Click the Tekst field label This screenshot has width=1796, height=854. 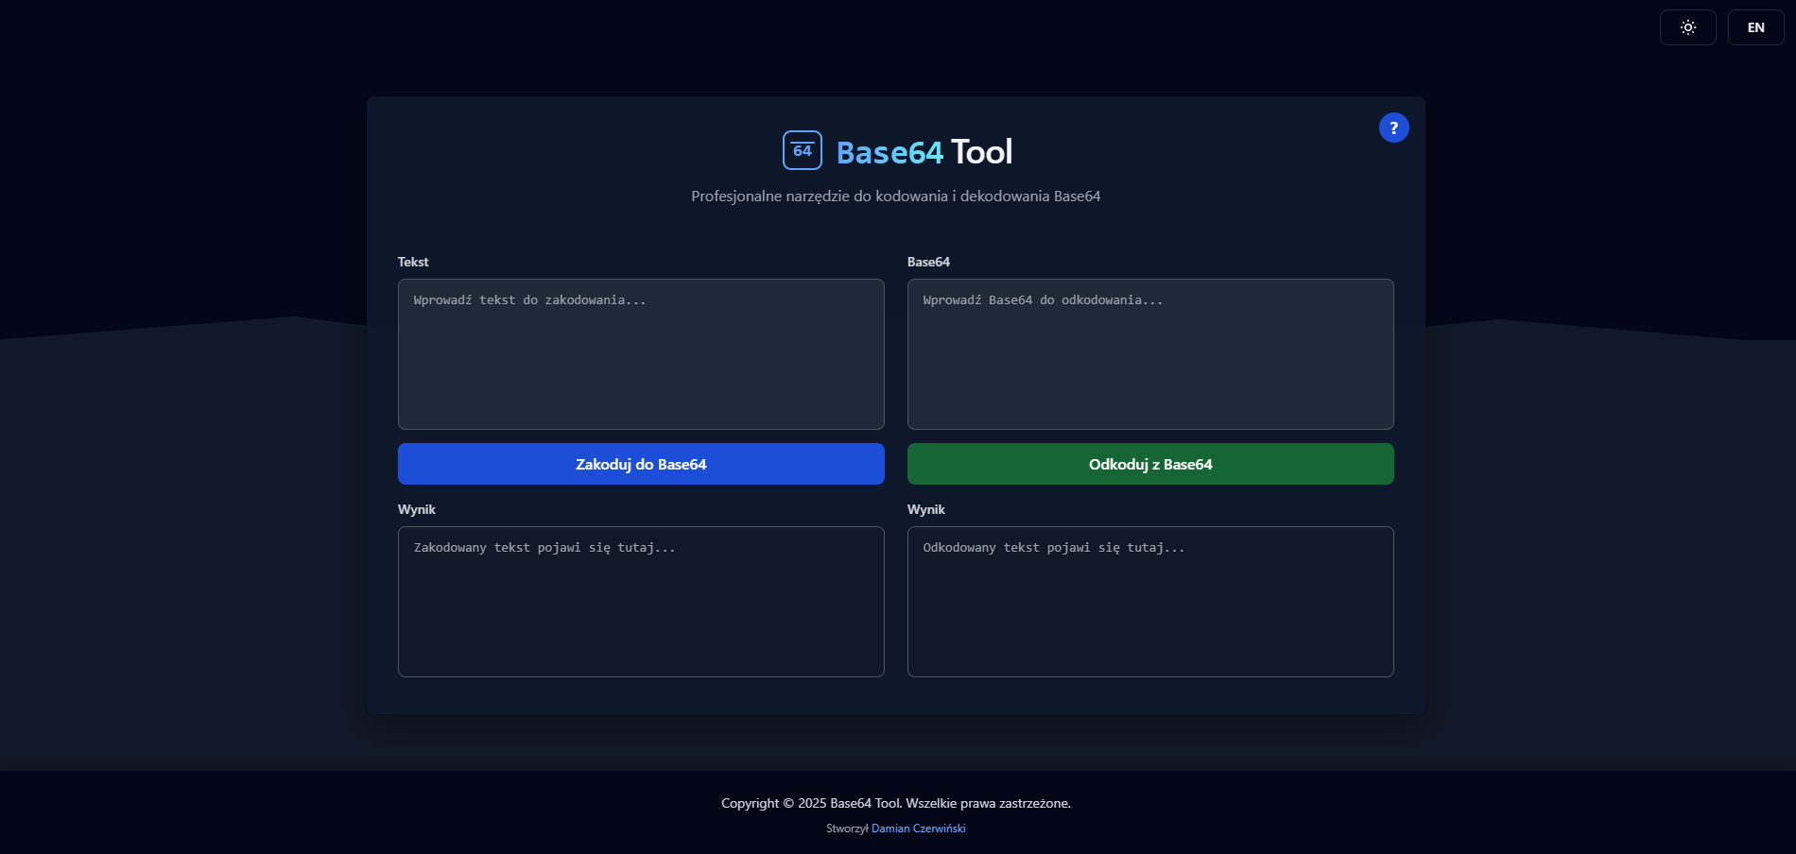click(413, 262)
